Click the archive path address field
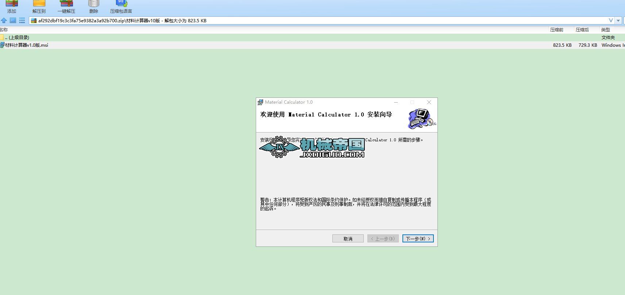The height and width of the screenshot is (295, 625). coord(321,20)
